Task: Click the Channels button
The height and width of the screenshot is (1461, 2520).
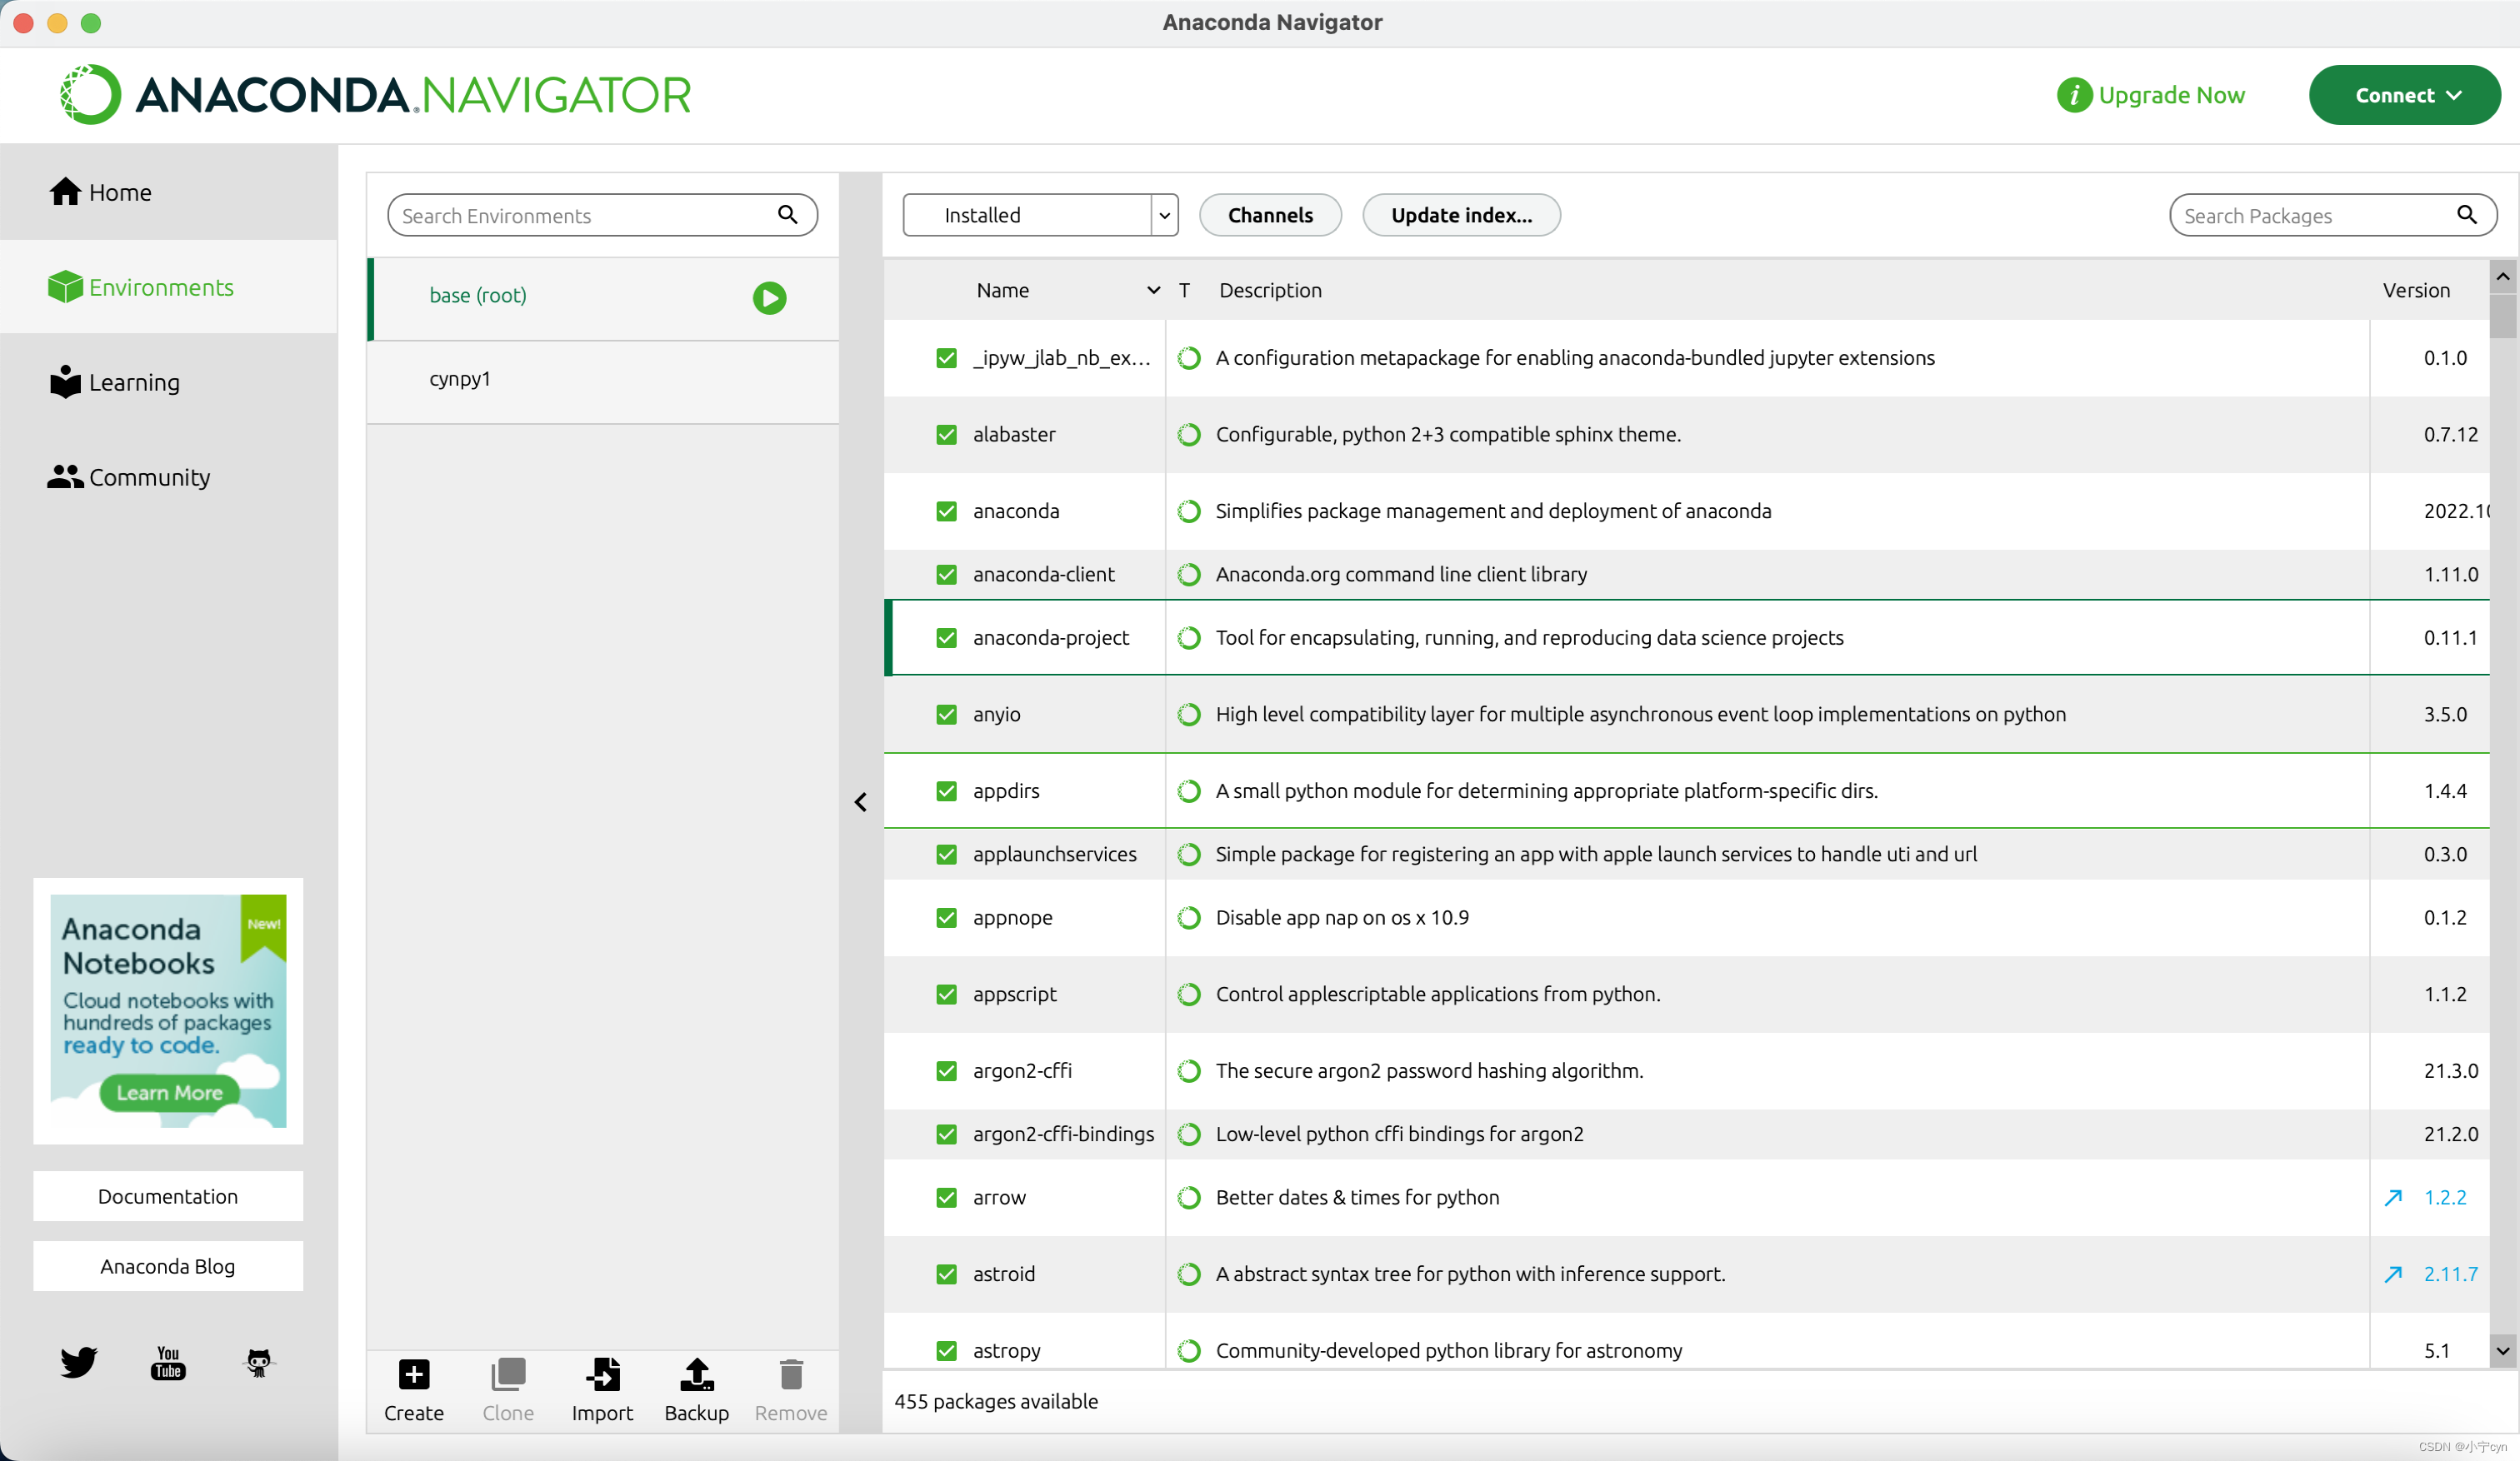Action: tap(1269, 214)
